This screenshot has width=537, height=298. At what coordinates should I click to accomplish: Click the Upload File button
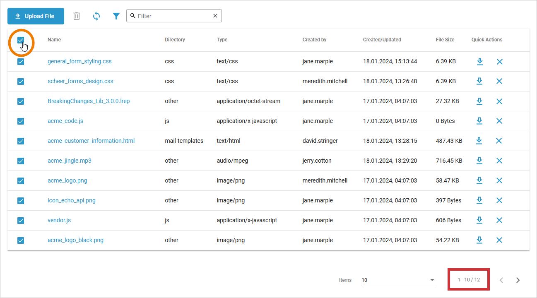36,16
